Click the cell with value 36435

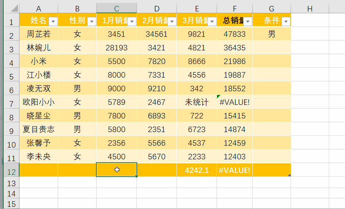[235, 47]
